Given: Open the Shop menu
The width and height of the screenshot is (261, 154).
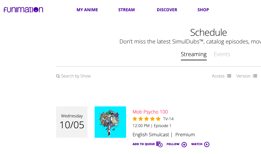Looking at the screenshot, I should pos(203,10).
